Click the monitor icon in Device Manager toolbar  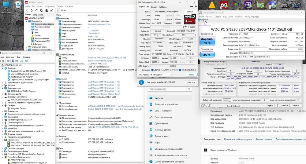pyautogui.click(x=27, y=61)
